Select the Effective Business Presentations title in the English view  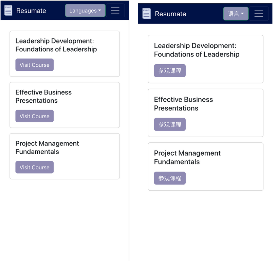(43, 97)
